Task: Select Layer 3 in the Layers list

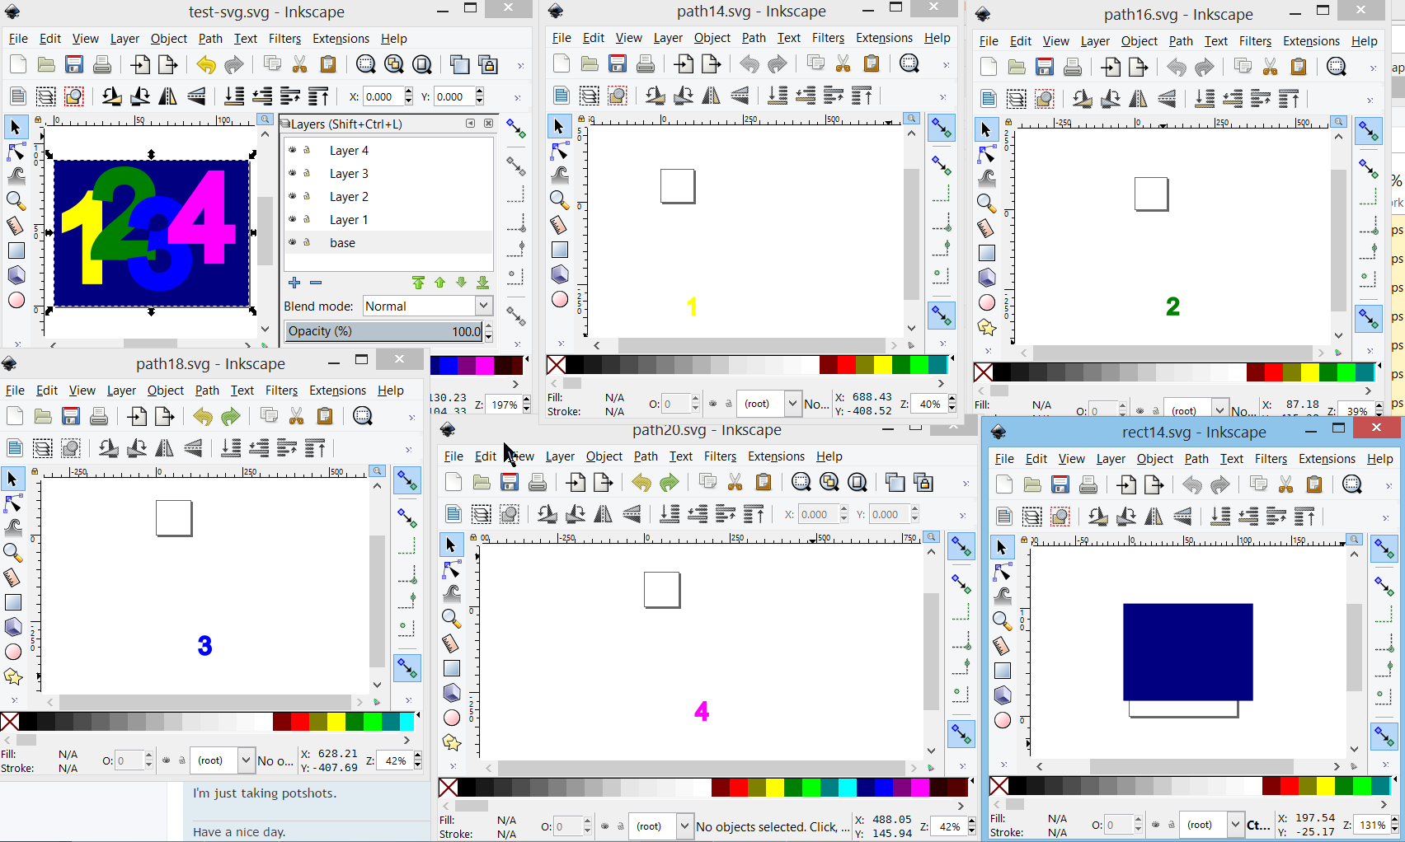Action: point(349,174)
